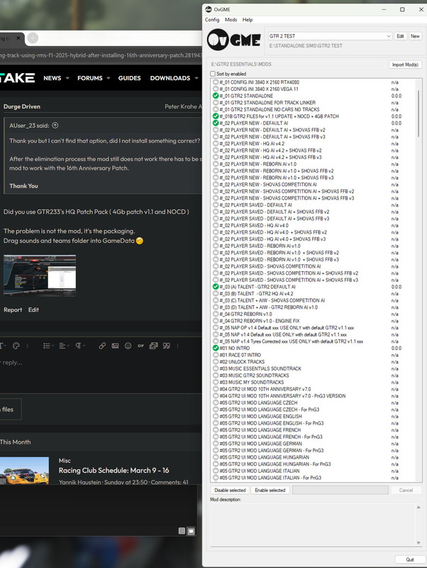Open the Mods menu in OvGME
Image resolution: width=427 pixels, height=568 pixels.
tap(231, 20)
